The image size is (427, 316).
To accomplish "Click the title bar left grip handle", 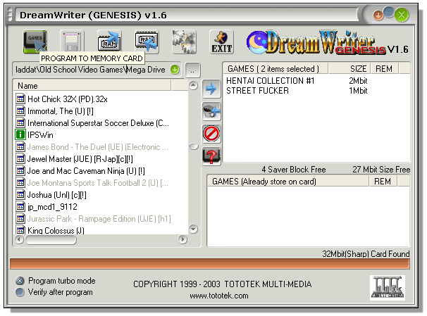I will pyautogui.click(x=11, y=14).
